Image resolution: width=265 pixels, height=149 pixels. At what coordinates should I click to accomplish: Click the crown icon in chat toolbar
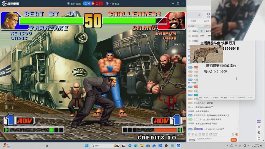point(196,134)
